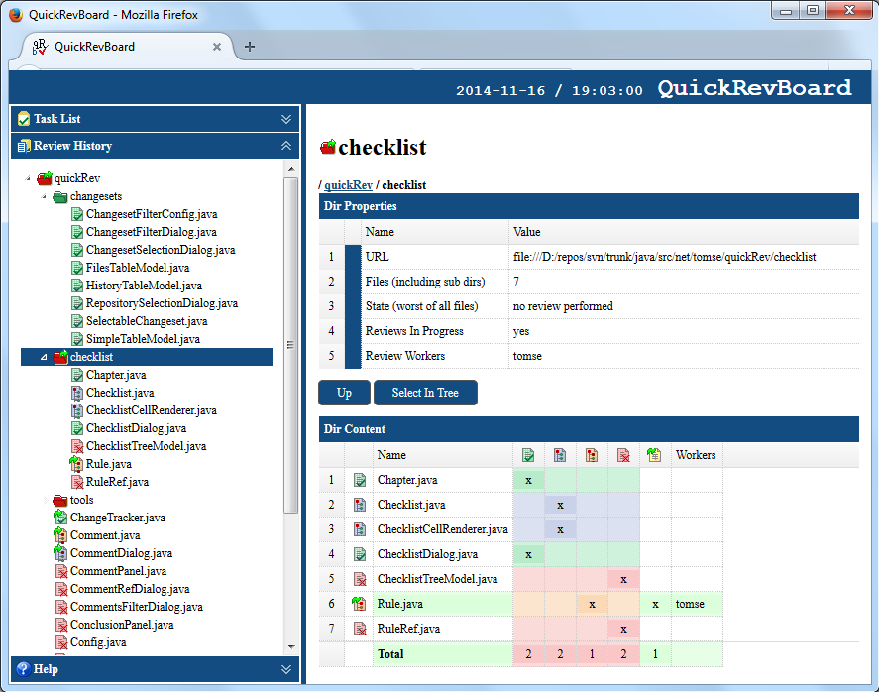Open a new browser tab with plus button
The height and width of the screenshot is (692, 879).
pos(250,47)
